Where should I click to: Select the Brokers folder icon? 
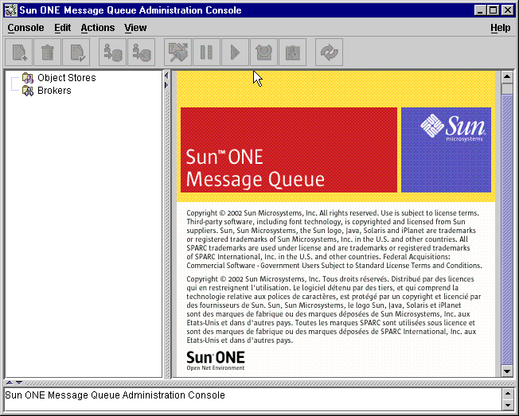point(28,91)
